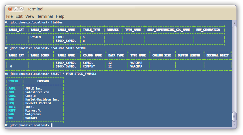Click the Walmart company row
Image resolution: width=243 pixels, height=135 pixels.
(31, 118)
